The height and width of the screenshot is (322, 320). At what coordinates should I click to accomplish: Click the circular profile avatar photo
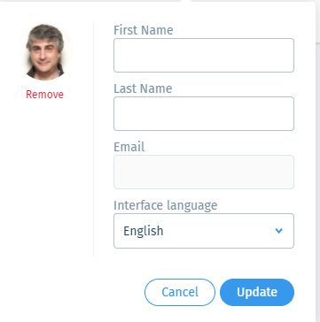pyautogui.click(x=45, y=52)
